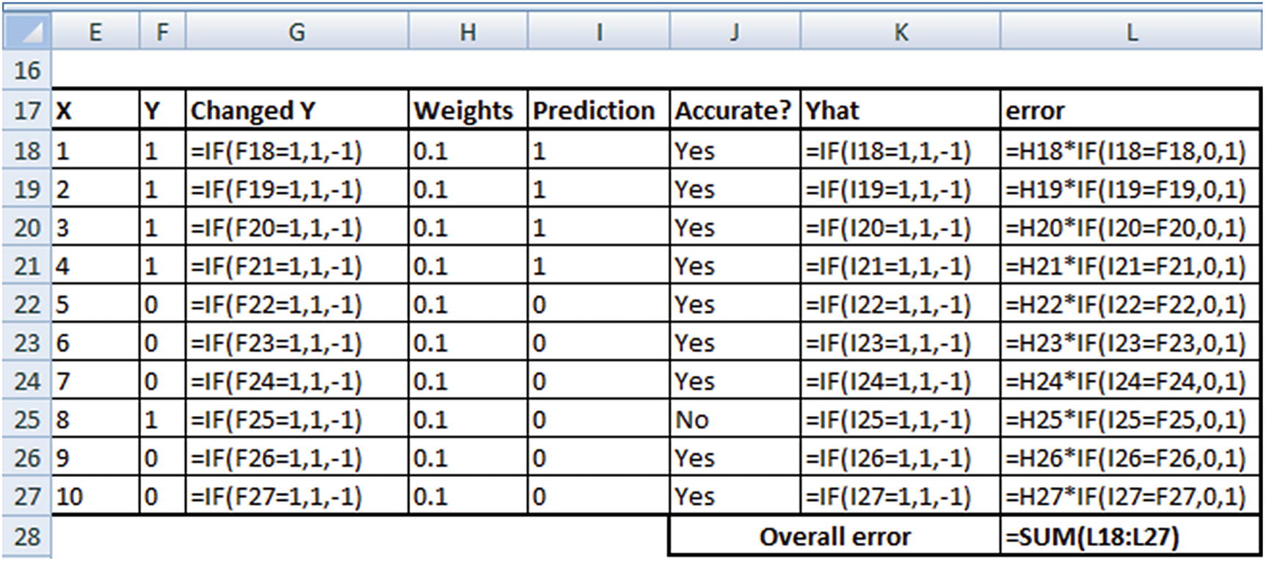Click the Yhat header cell
This screenshot has height=562, width=1266.
tap(900, 111)
